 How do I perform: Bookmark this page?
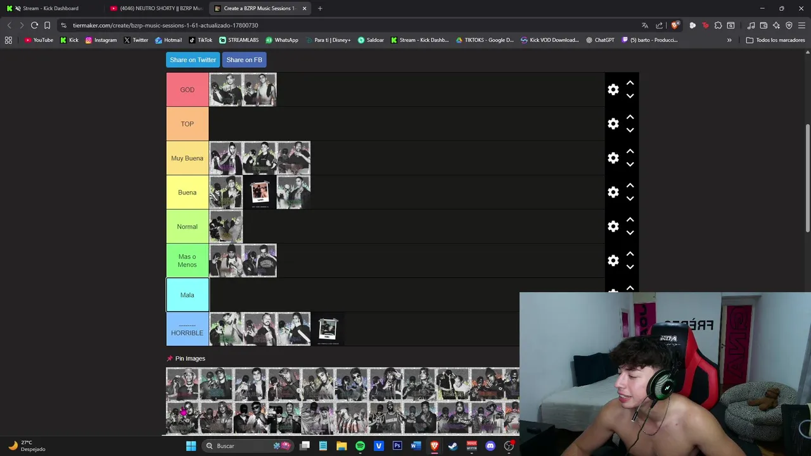point(47,25)
